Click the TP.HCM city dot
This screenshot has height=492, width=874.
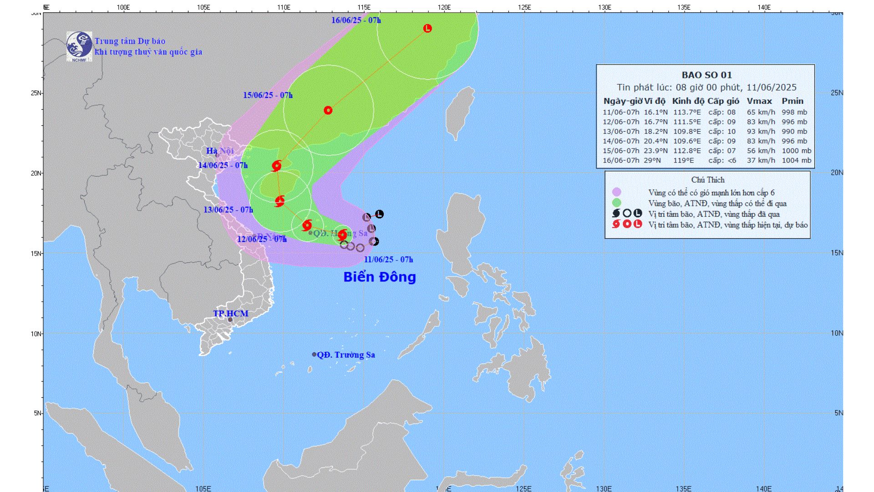pos(230,320)
